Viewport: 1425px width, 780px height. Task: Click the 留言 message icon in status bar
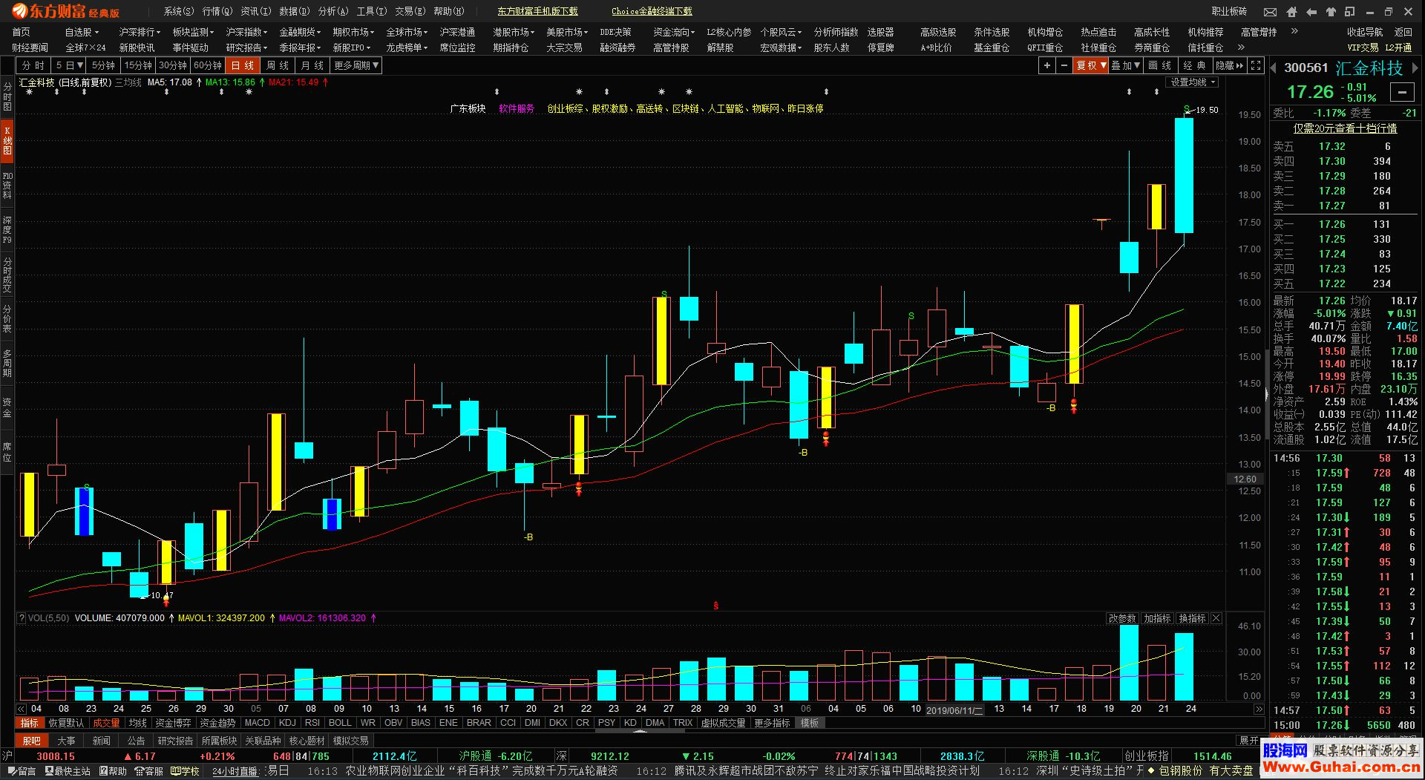pyautogui.click(x=21, y=771)
